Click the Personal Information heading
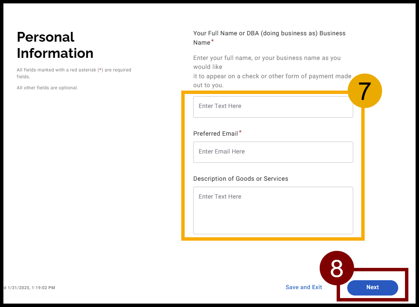Image resolution: width=419 pixels, height=307 pixels. [55, 45]
